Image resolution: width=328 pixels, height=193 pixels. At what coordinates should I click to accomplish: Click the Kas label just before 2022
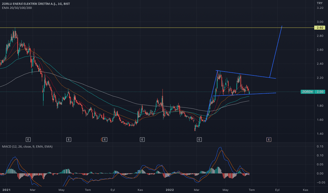(x=140, y=190)
